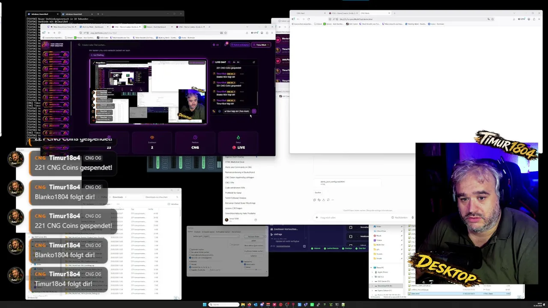Open File Explorer from the Windows taskbar
The width and height of the screenshot is (548, 308).
click(243, 305)
